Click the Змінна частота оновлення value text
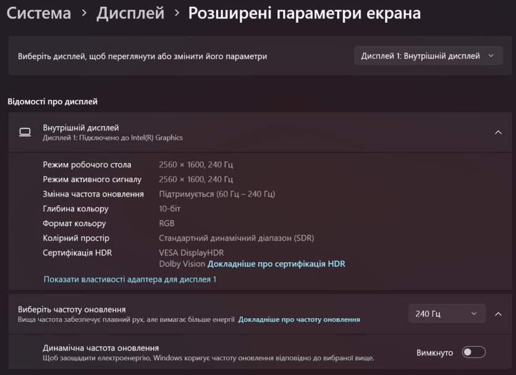 217,194
